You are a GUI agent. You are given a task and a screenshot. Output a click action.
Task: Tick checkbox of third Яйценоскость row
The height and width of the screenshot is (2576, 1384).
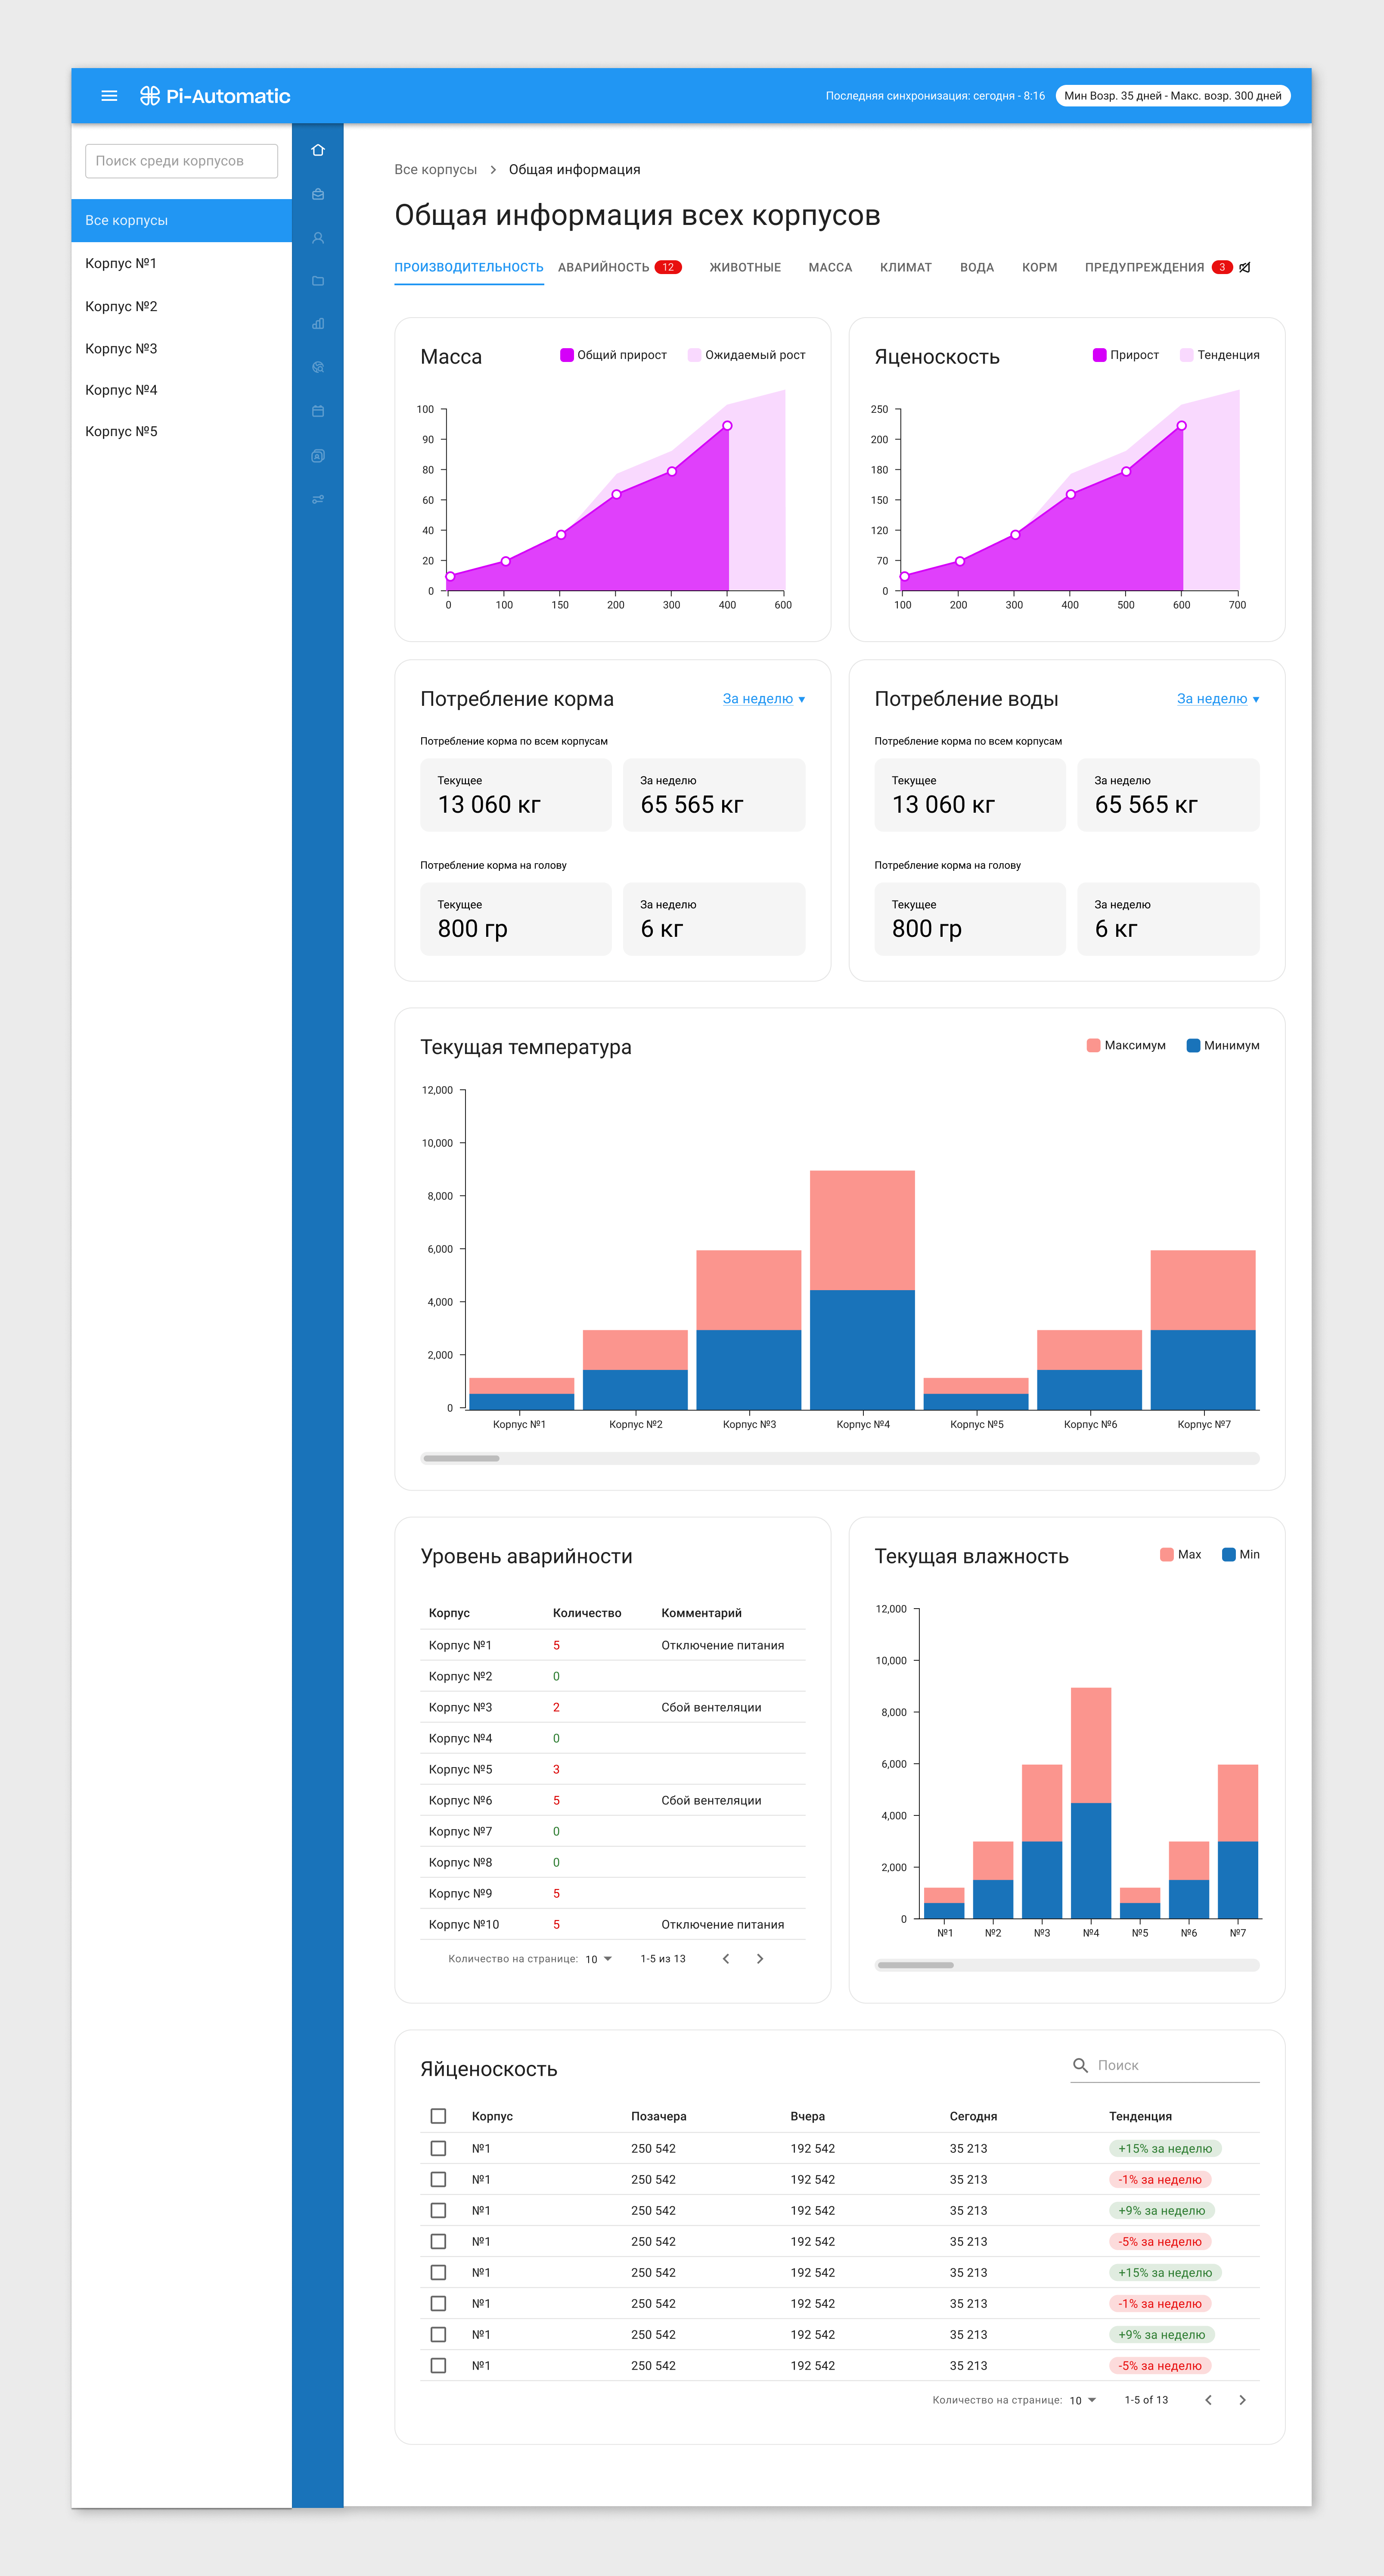(438, 2210)
